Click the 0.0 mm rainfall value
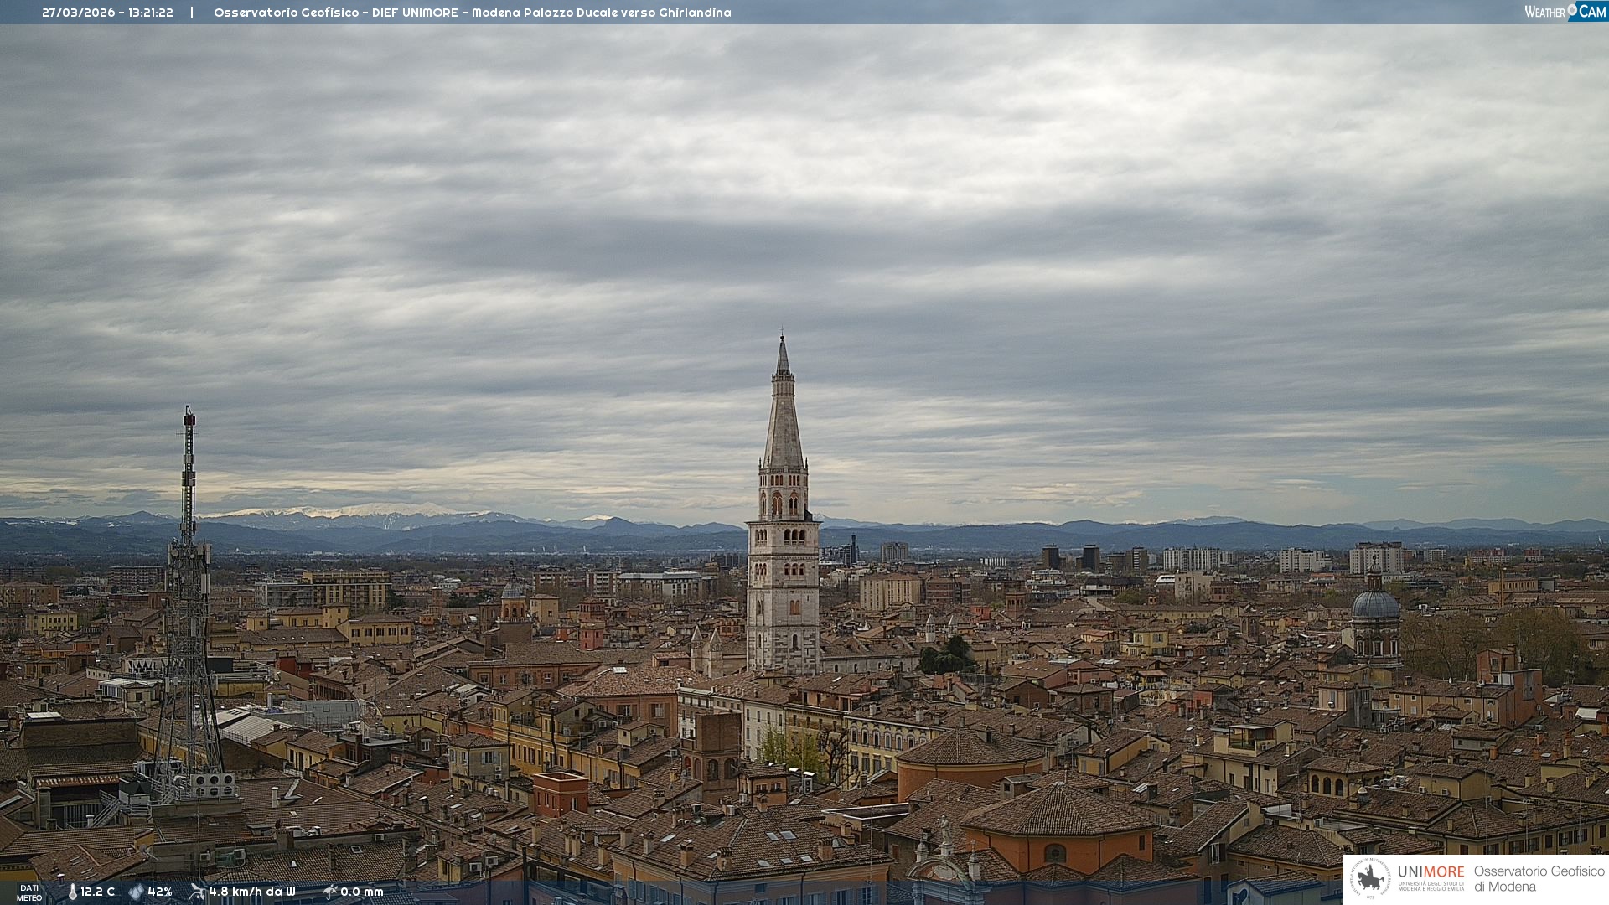This screenshot has width=1609, height=905. (x=362, y=892)
